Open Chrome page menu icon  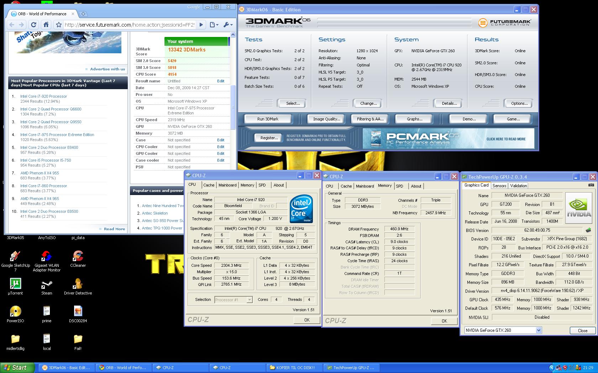click(x=214, y=25)
